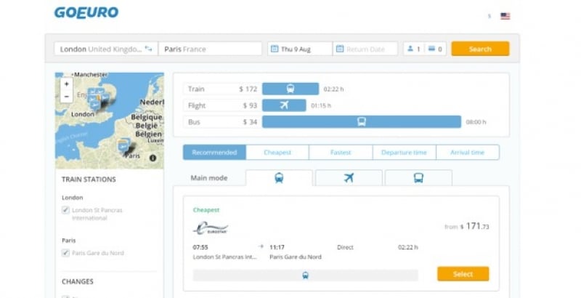Click the map info icon
This screenshot has width=581, height=298.
click(x=153, y=158)
